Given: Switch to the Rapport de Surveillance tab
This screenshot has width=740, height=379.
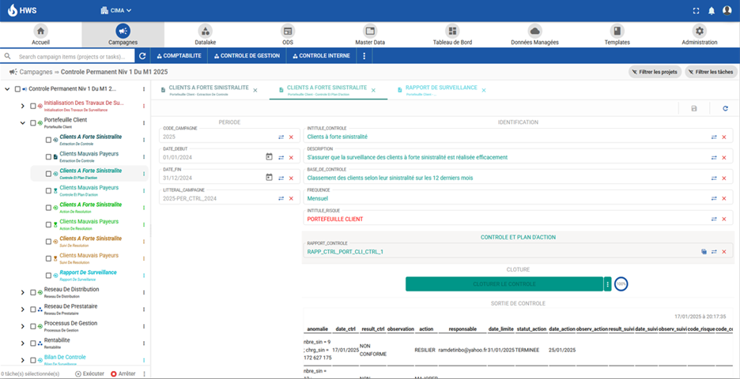Looking at the screenshot, I should coord(440,88).
